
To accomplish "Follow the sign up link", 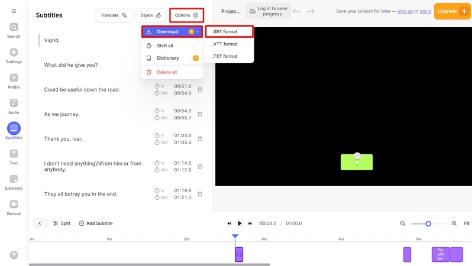I will tap(405, 11).
